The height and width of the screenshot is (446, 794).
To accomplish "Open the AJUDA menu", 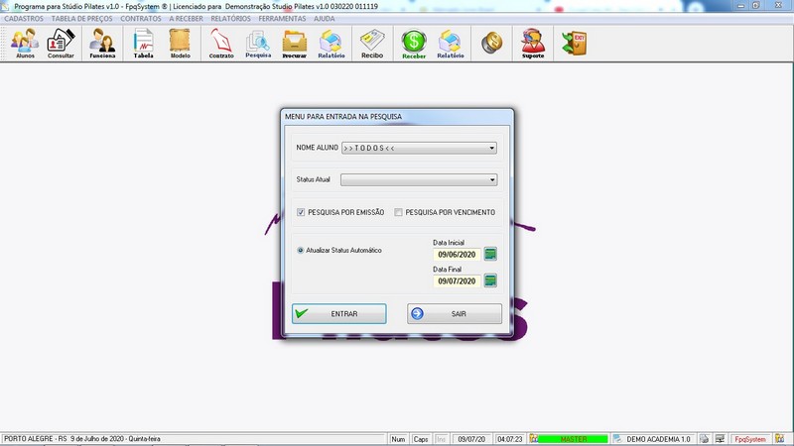I will pos(325,19).
